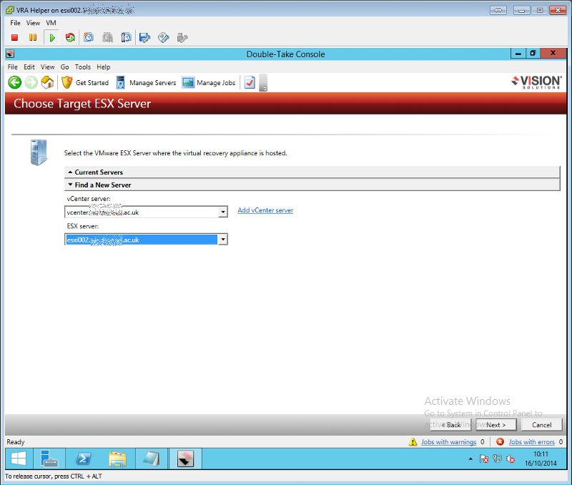The width and height of the screenshot is (572, 485).
Task: Click the USB device connect icon
Action: (182, 38)
